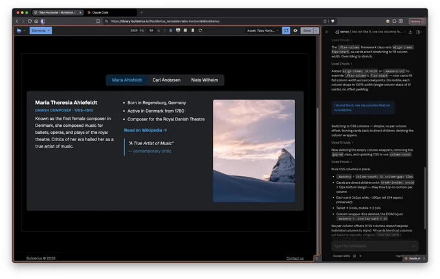Select the tablet breakpoint icon

pos(185,30)
